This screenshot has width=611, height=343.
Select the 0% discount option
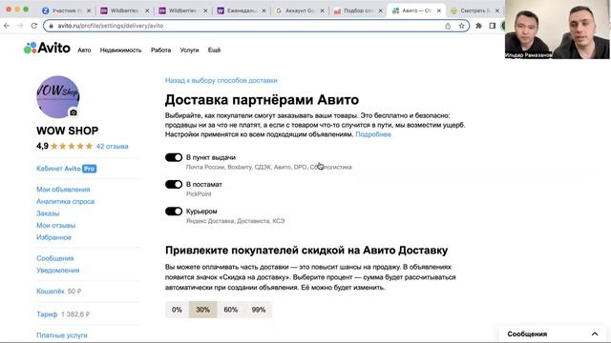(x=177, y=310)
